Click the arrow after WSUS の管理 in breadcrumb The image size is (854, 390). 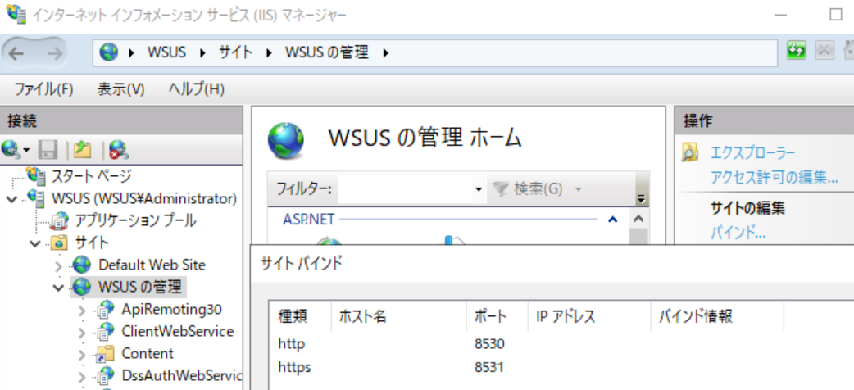coord(386,53)
